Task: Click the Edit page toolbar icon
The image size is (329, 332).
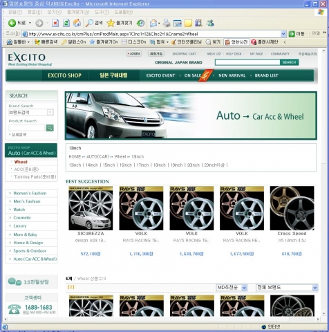Action: pyautogui.click(x=178, y=23)
